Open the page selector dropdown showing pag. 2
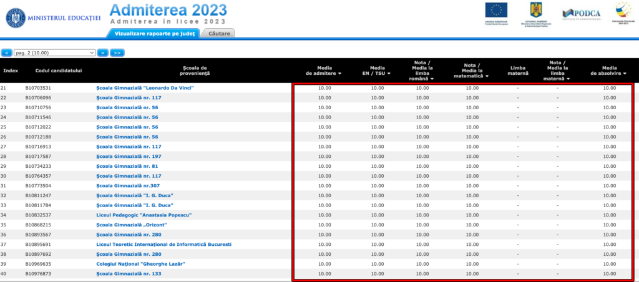This screenshot has height=282, width=639. (x=54, y=53)
